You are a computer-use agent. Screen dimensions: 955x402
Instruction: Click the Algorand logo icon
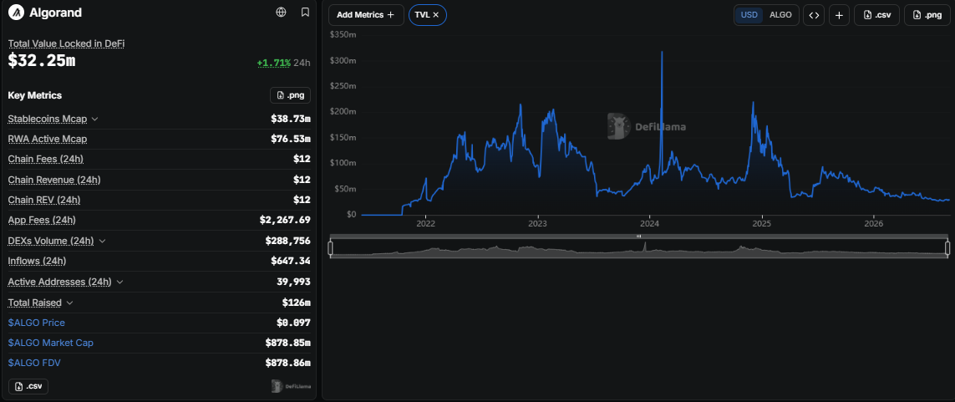pyautogui.click(x=17, y=13)
